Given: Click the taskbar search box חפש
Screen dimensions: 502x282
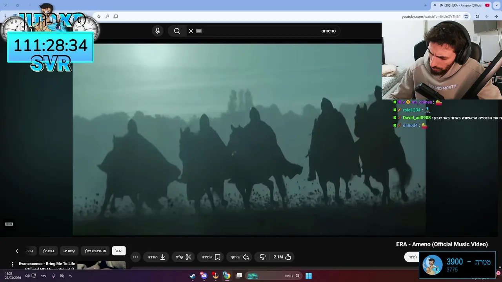Looking at the screenshot, I should click(275, 276).
